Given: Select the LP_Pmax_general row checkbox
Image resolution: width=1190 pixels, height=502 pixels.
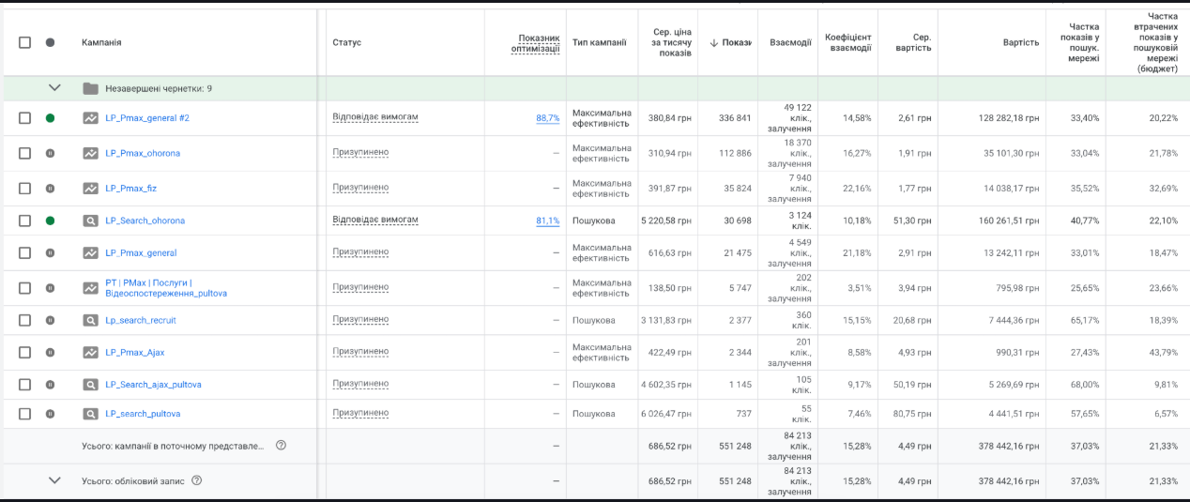Looking at the screenshot, I should point(24,252).
